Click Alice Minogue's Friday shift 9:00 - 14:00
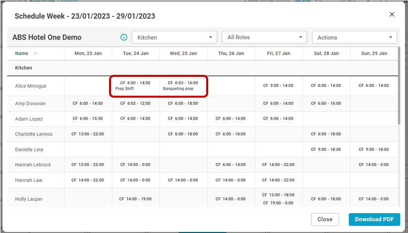408x233 pixels. tap(278, 85)
